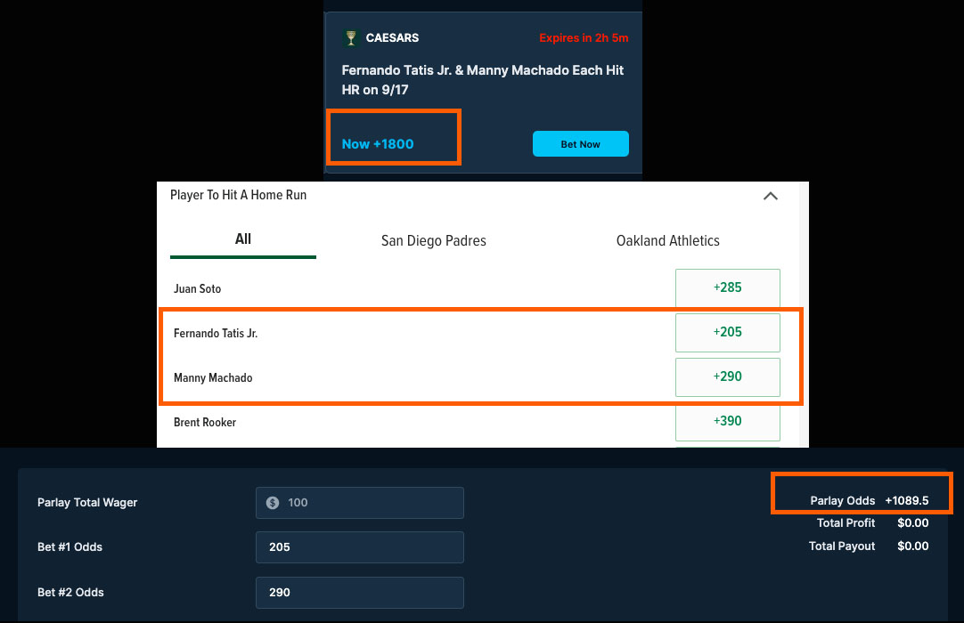
Task: Click the CAESARS sportsbook name
Action: click(x=392, y=38)
